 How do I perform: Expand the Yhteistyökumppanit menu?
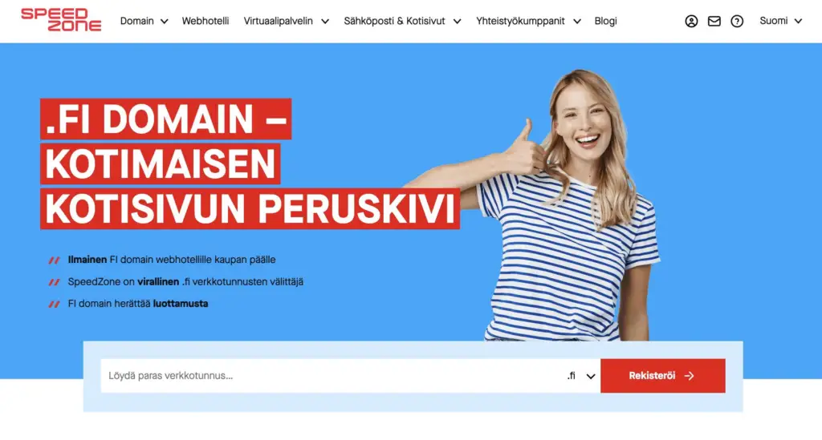coord(528,21)
